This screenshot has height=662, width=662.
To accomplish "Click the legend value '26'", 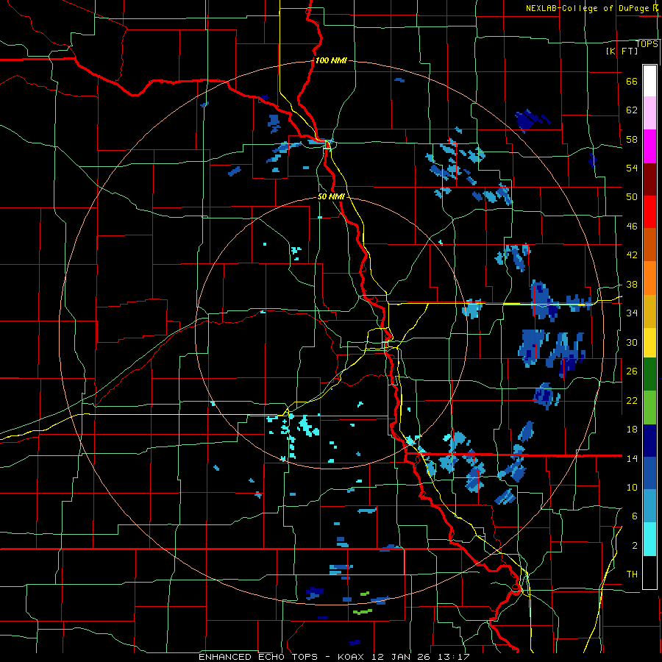I will (x=632, y=371).
